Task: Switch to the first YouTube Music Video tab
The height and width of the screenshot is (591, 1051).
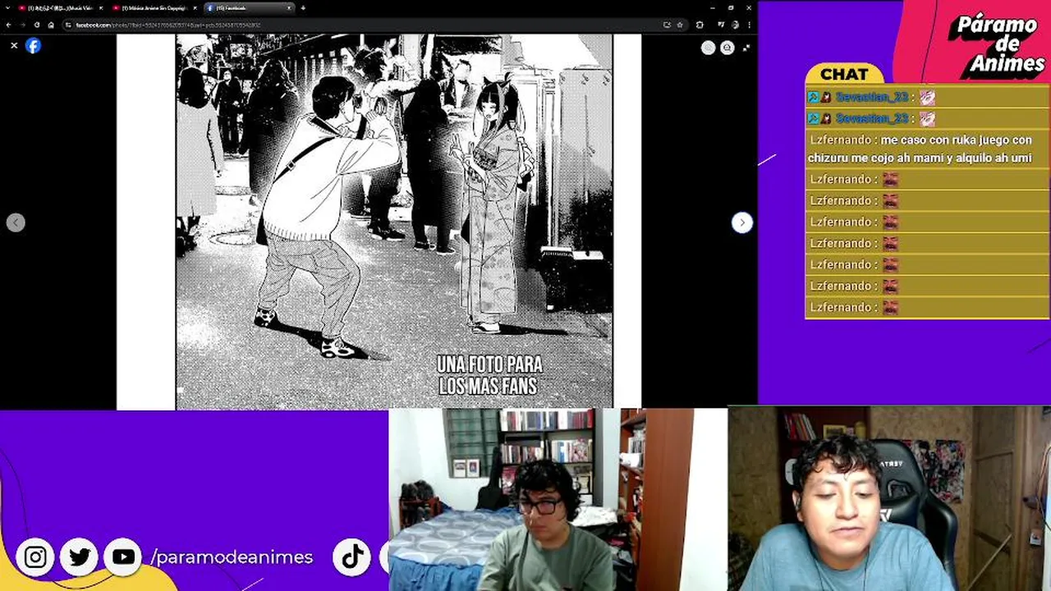Action: [59, 8]
